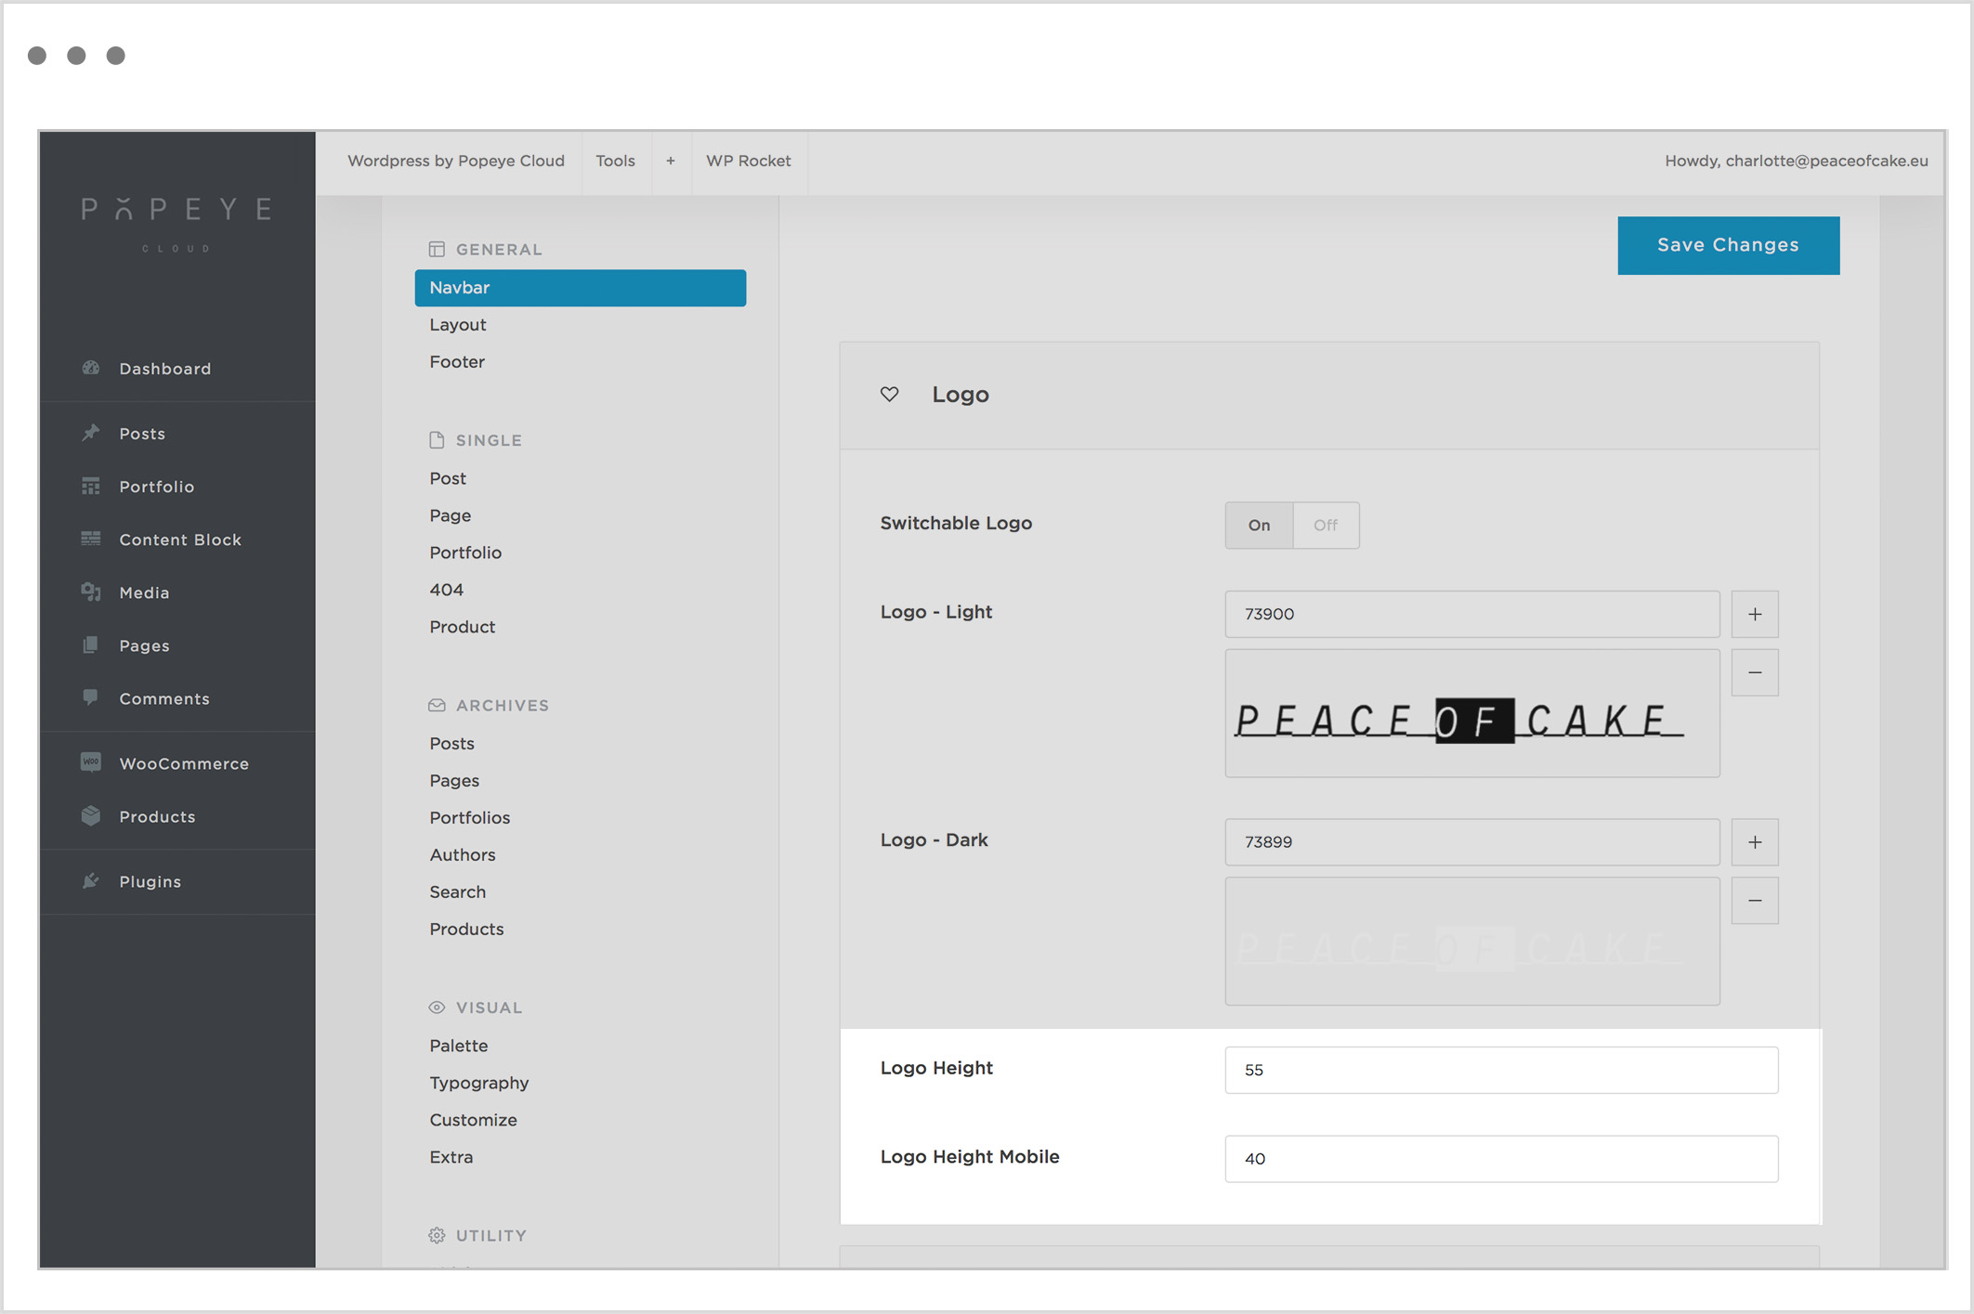This screenshot has height=1314, width=1974.
Task: Click the plus item in top admin bar
Action: point(671,161)
